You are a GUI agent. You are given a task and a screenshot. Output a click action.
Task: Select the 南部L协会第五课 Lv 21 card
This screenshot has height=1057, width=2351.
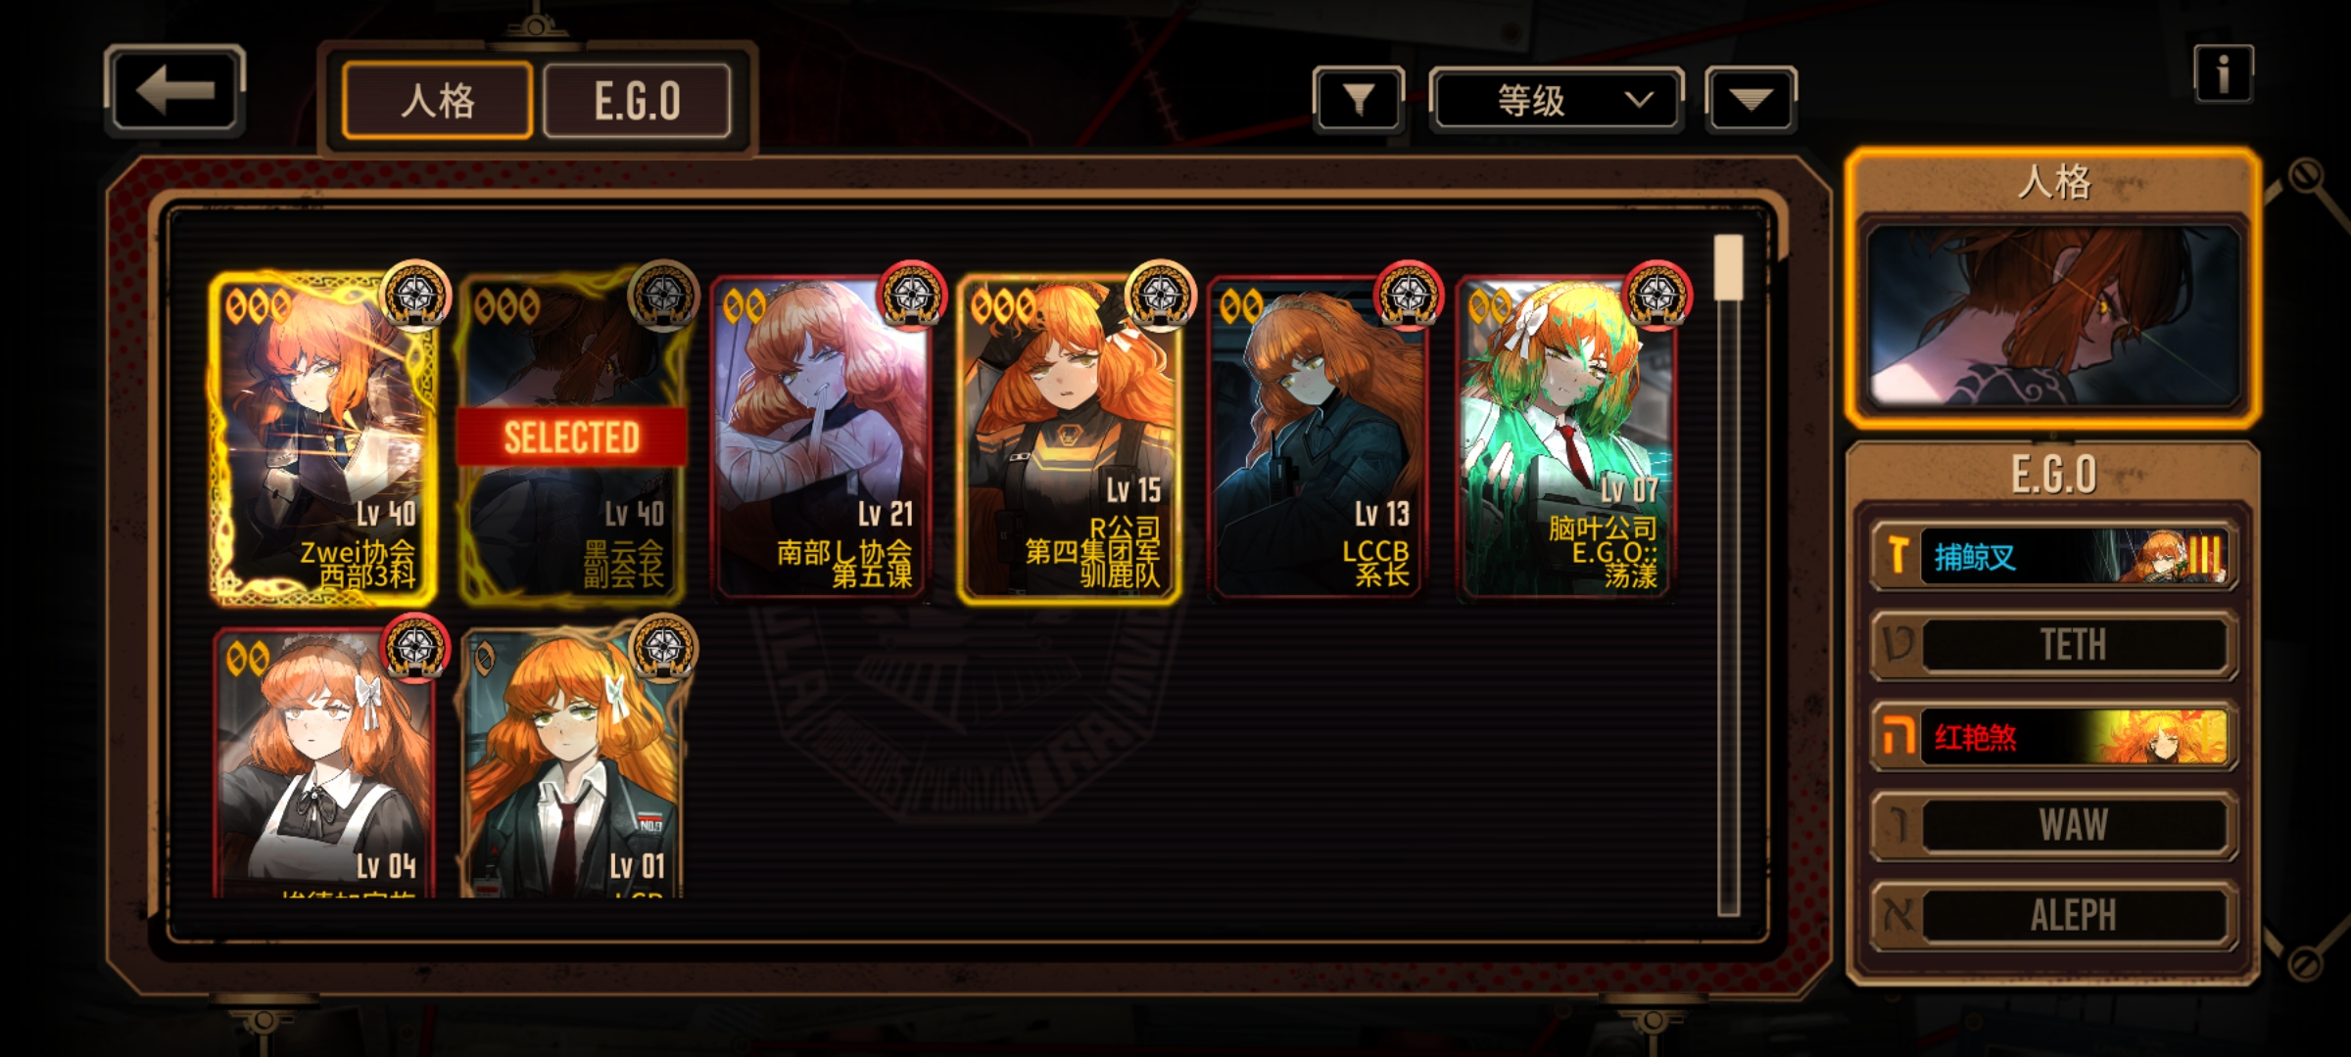click(x=821, y=438)
